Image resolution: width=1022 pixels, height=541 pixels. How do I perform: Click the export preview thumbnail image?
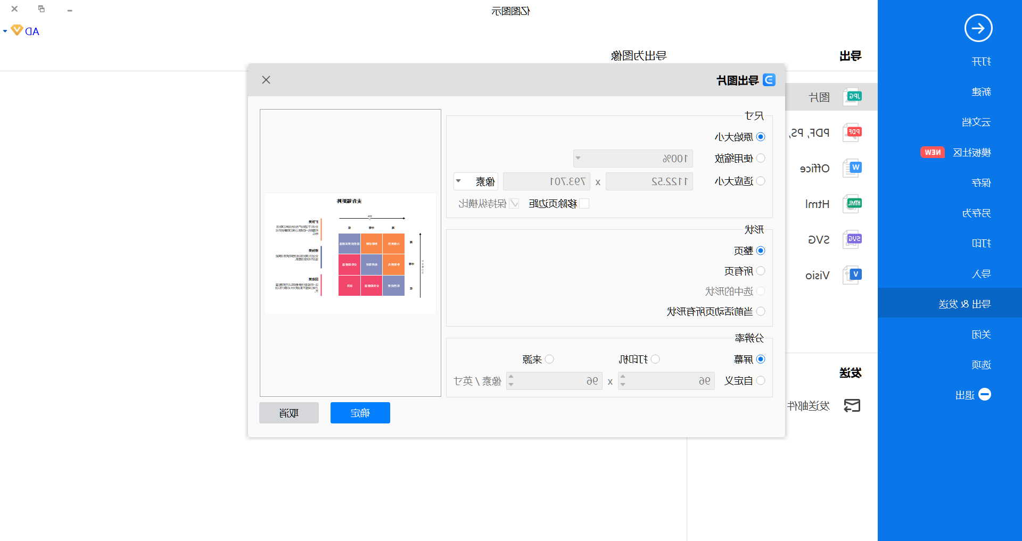[350, 253]
